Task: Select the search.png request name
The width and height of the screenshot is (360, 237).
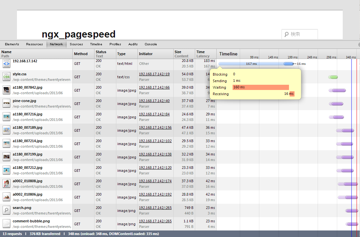Action: (x=22, y=208)
